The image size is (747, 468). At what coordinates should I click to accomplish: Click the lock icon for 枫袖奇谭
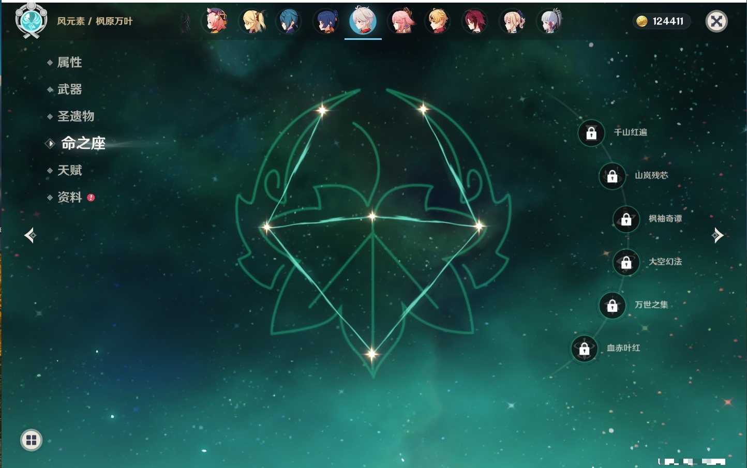[x=626, y=219]
